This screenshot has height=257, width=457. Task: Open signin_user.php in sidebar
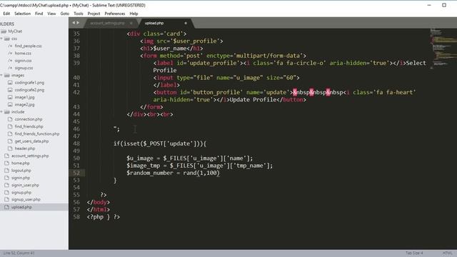(x=25, y=185)
